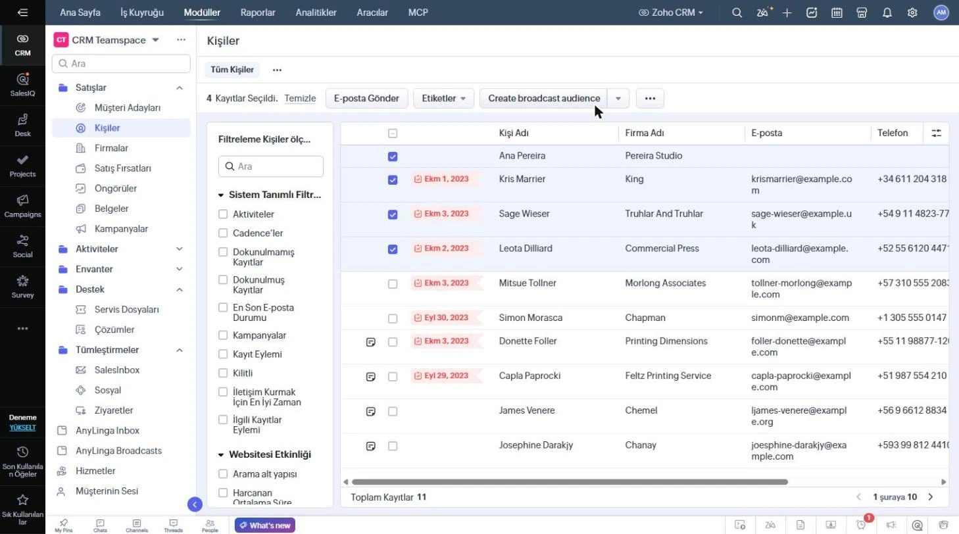Open the arrow next to Create broadcast audience

pyautogui.click(x=618, y=99)
